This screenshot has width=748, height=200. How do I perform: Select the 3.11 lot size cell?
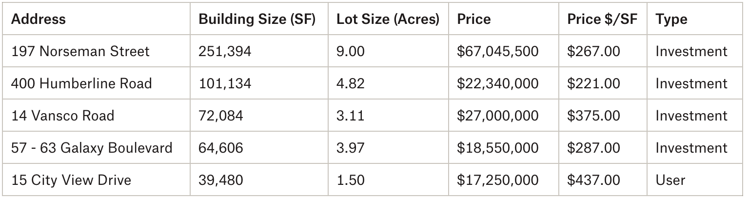[349, 116]
